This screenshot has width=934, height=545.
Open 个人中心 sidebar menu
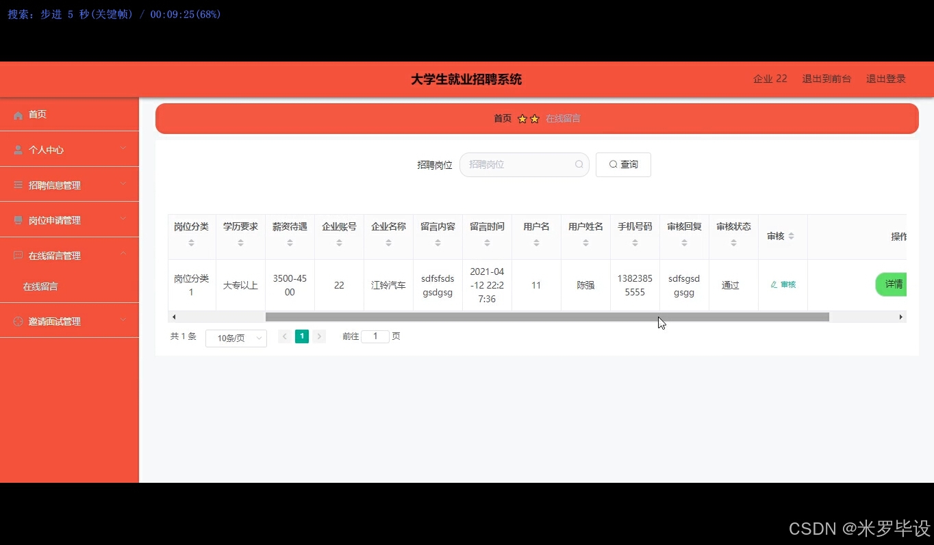[69, 150]
